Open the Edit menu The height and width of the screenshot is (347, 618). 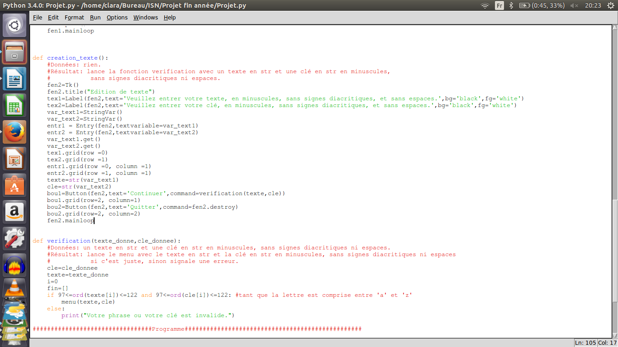click(x=53, y=17)
